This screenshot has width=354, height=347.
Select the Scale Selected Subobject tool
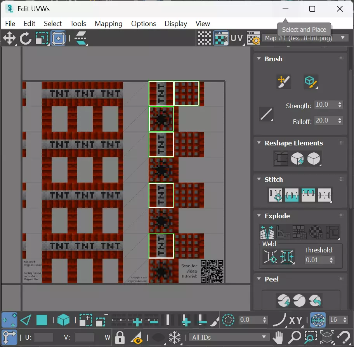pyautogui.click(x=42, y=38)
